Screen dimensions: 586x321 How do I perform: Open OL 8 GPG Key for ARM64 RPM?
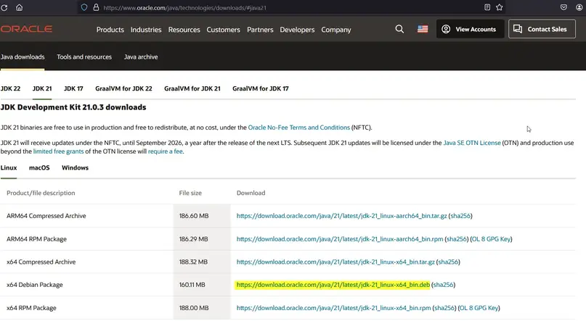coord(491,239)
